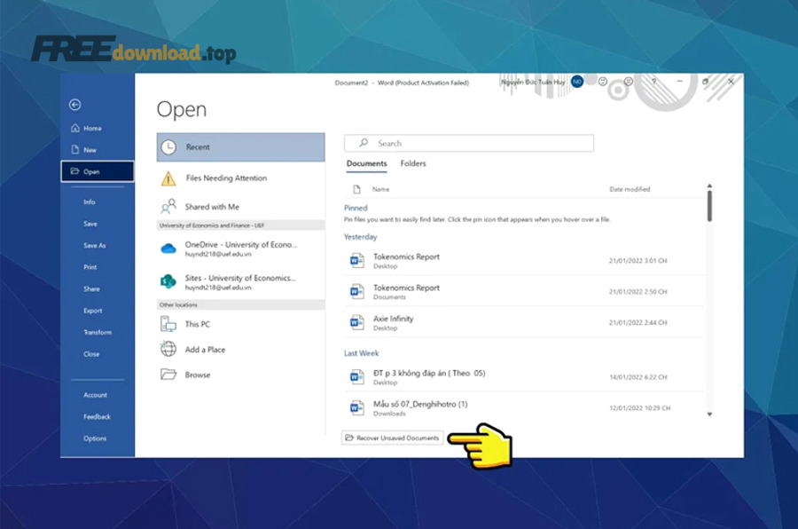Click the This PC computer icon
This screenshot has width=798, height=529.
click(168, 324)
